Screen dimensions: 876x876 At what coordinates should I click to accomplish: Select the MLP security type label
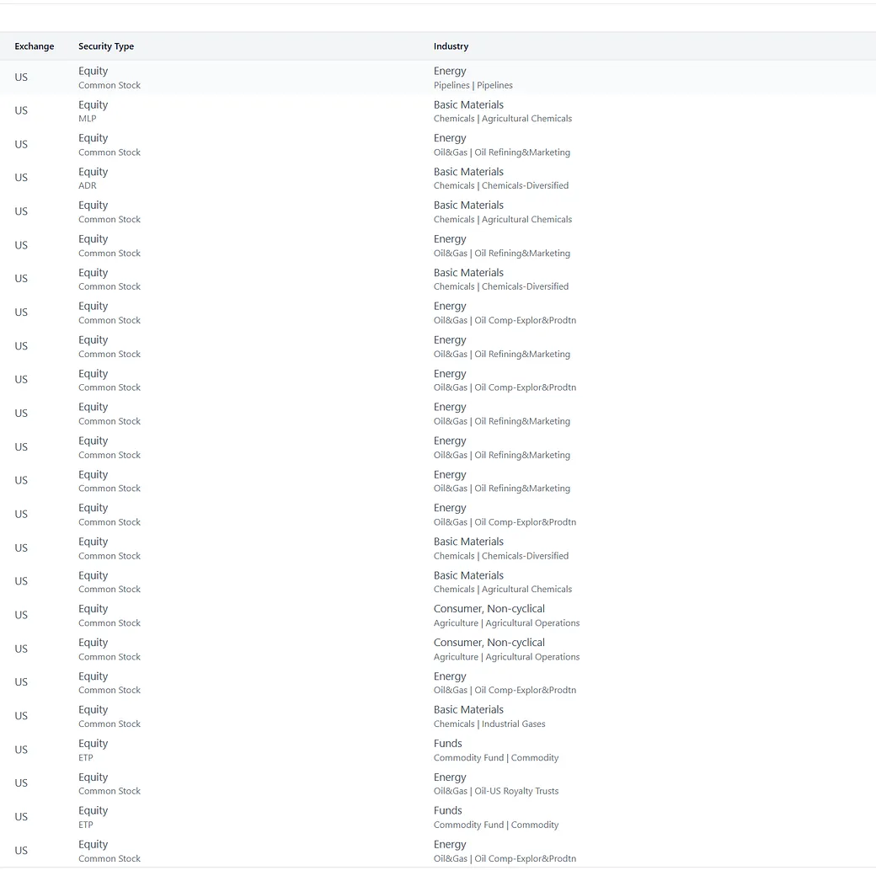point(88,119)
